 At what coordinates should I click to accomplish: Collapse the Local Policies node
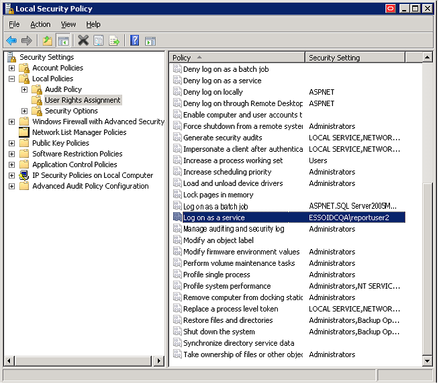12,79
